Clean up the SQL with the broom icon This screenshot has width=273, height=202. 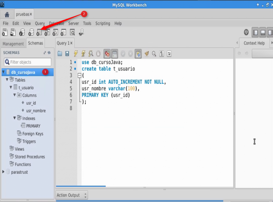coord(146,54)
